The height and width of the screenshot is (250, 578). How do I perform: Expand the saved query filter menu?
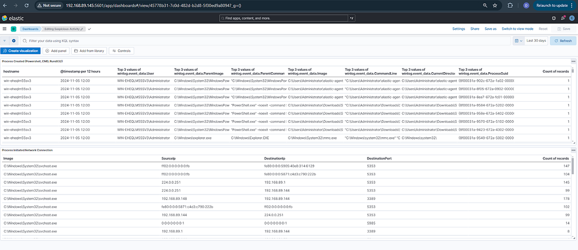click(x=5, y=41)
